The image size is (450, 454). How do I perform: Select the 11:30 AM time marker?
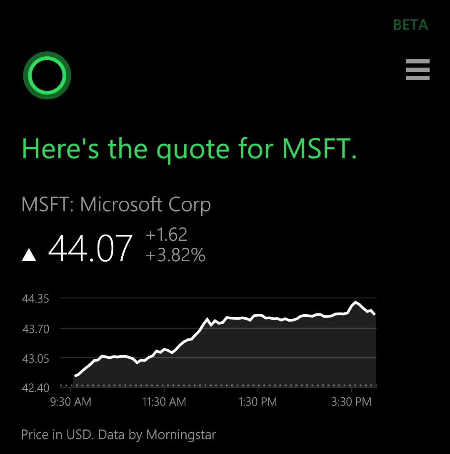click(164, 402)
